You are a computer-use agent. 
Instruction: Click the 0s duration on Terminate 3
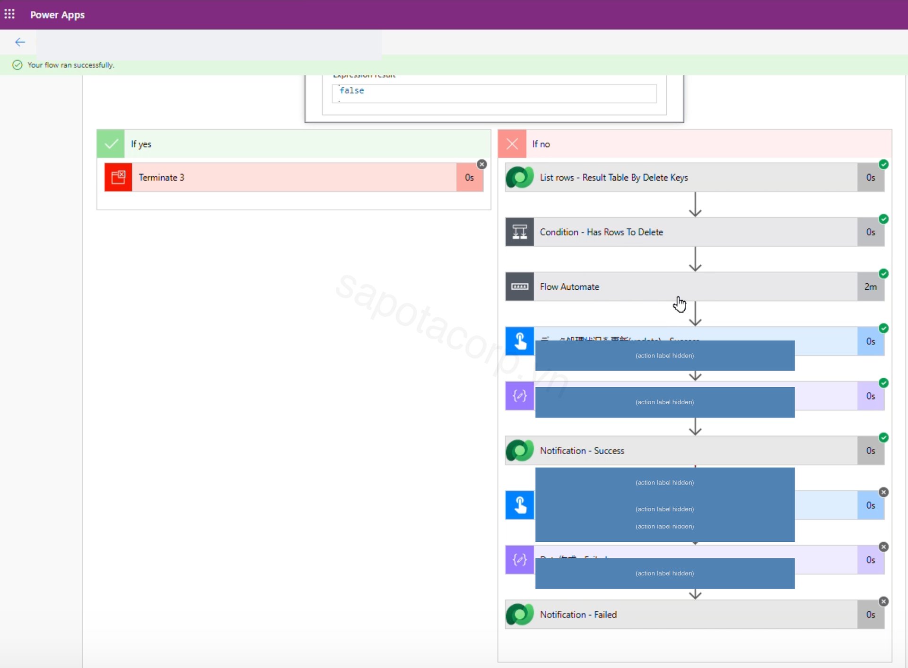(x=470, y=177)
